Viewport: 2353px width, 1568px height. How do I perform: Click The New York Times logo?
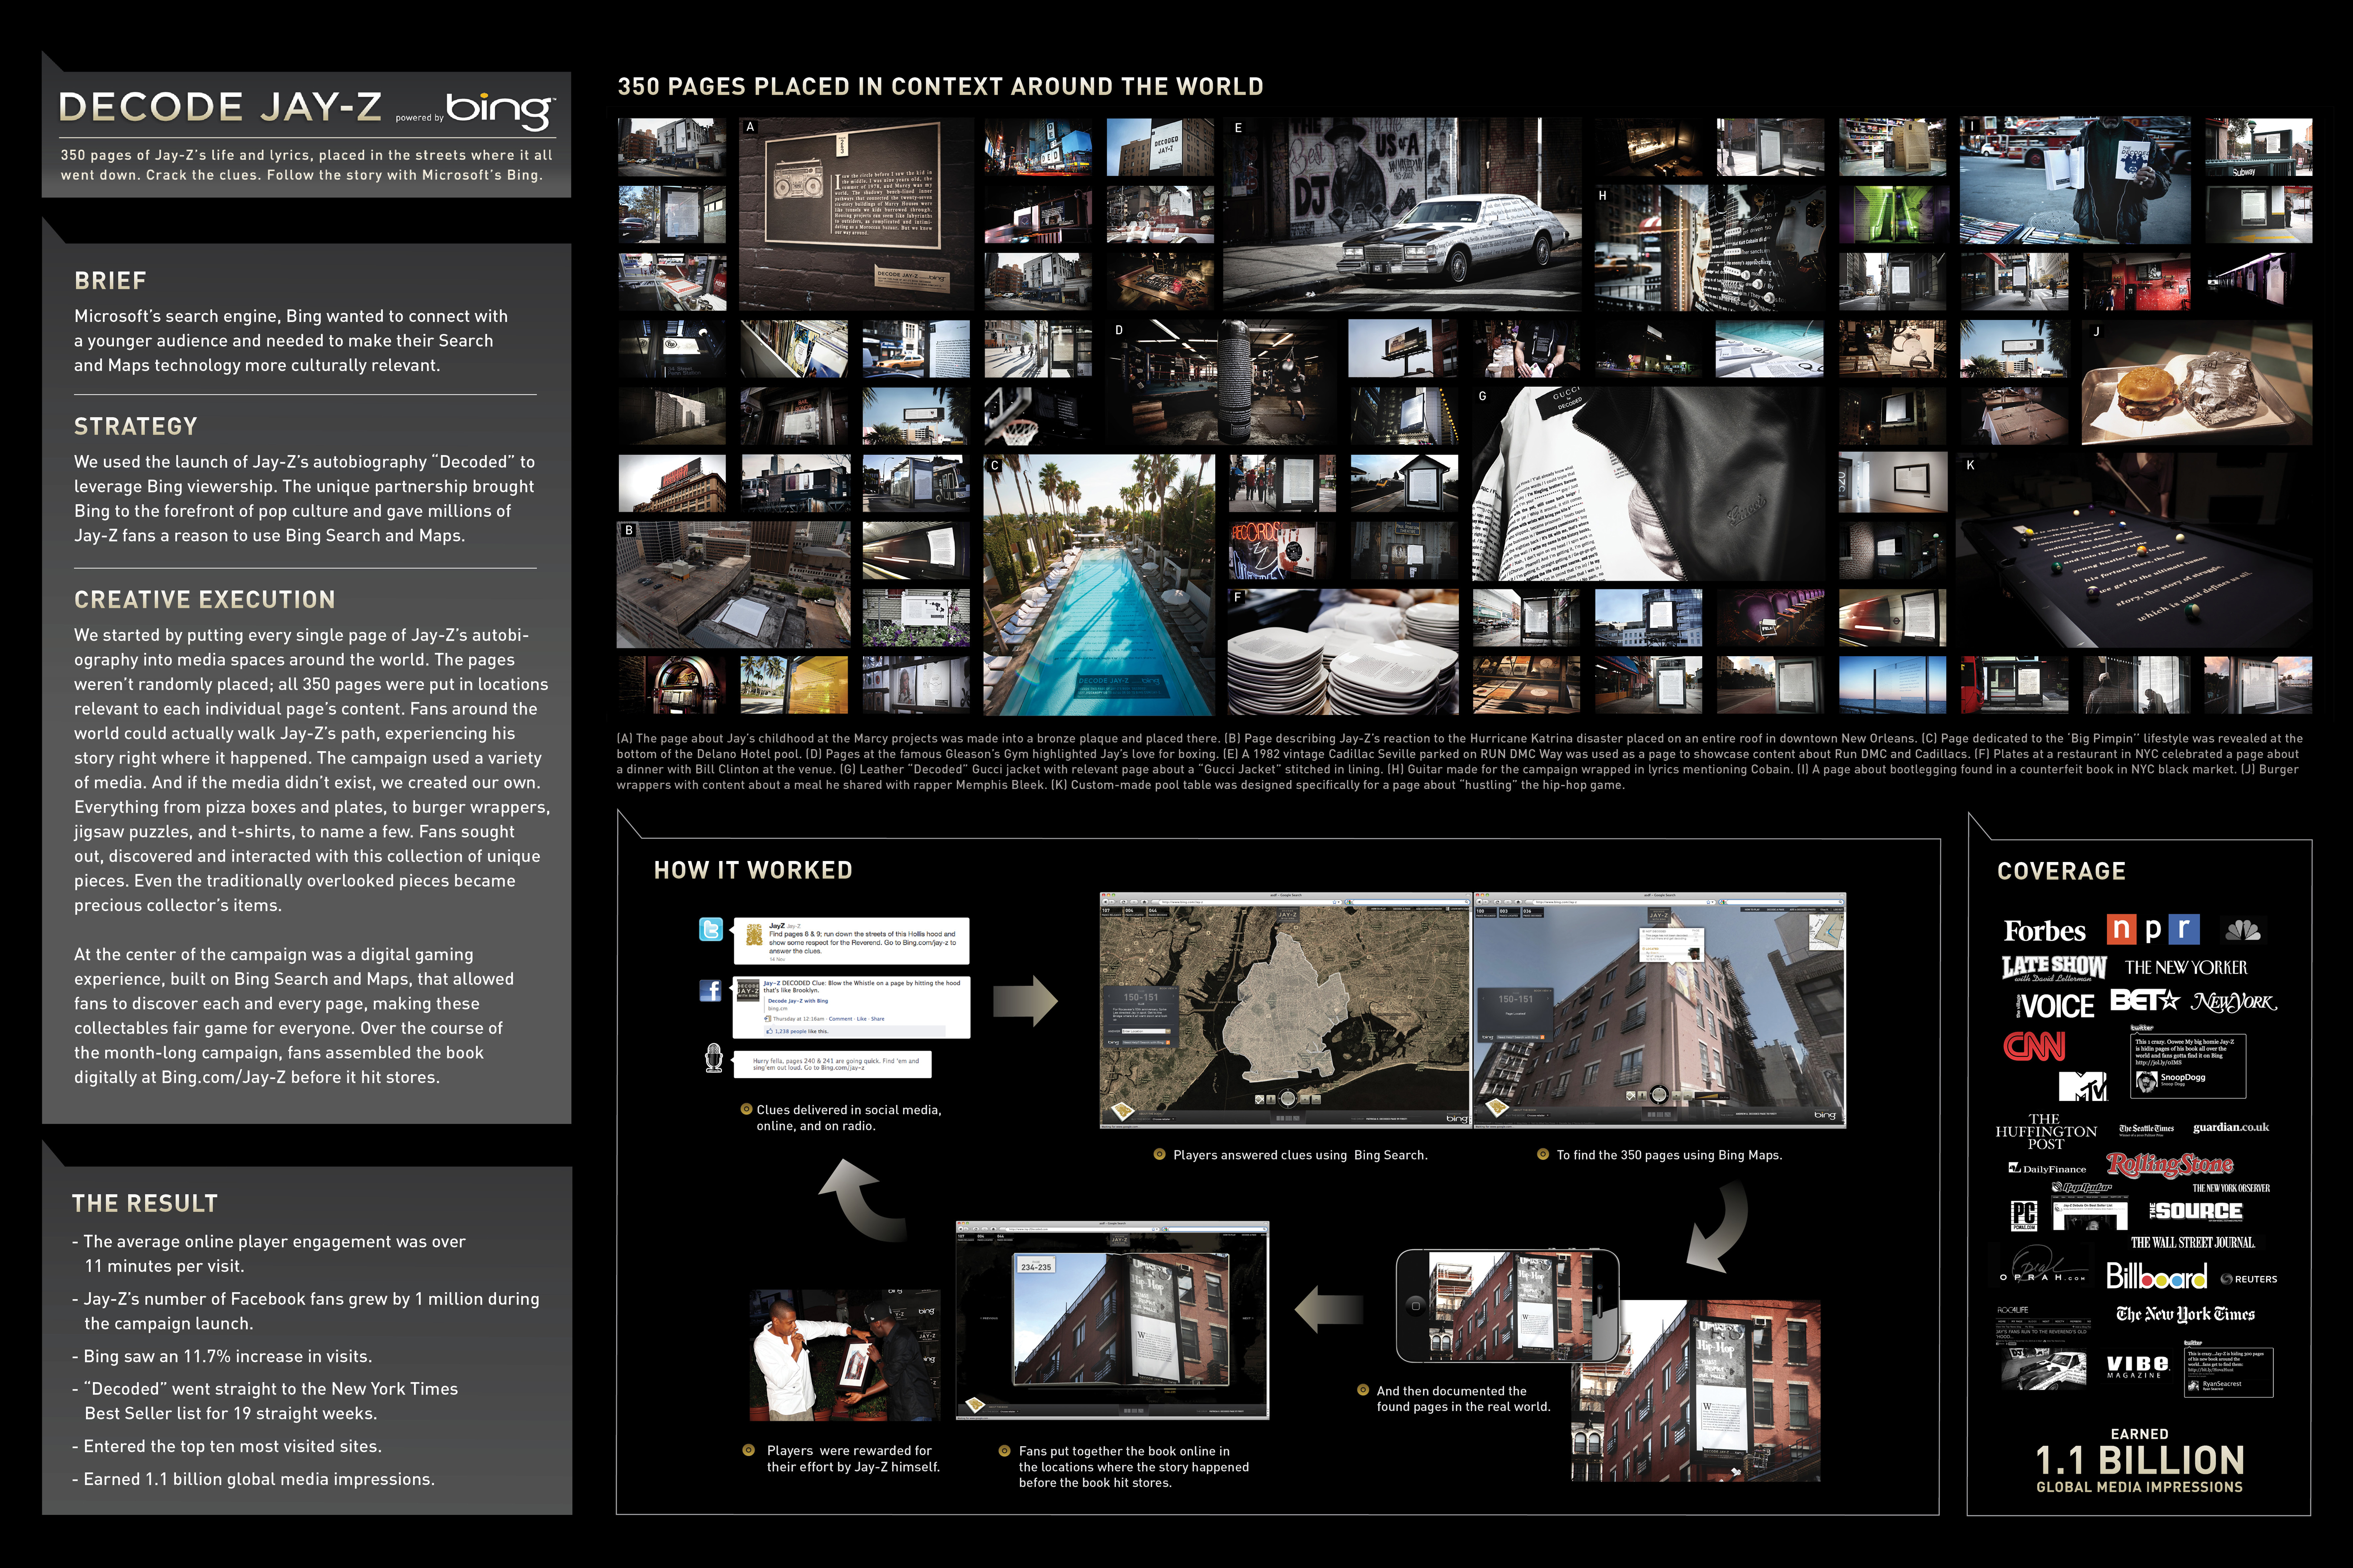(x=2185, y=1315)
